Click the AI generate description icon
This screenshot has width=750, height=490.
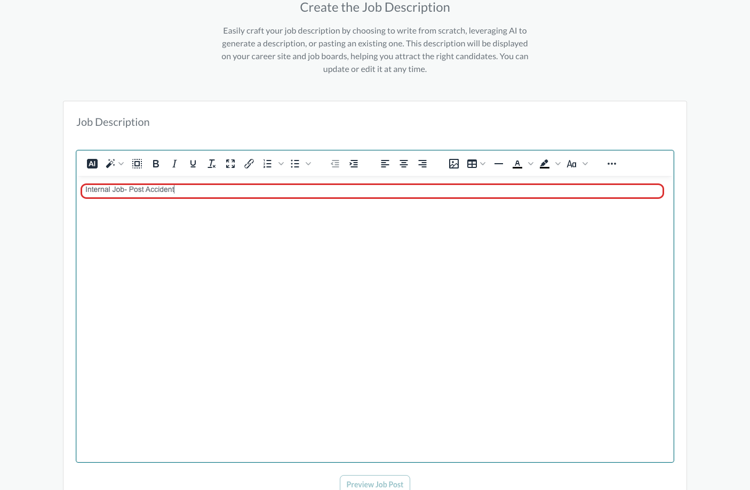click(92, 164)
